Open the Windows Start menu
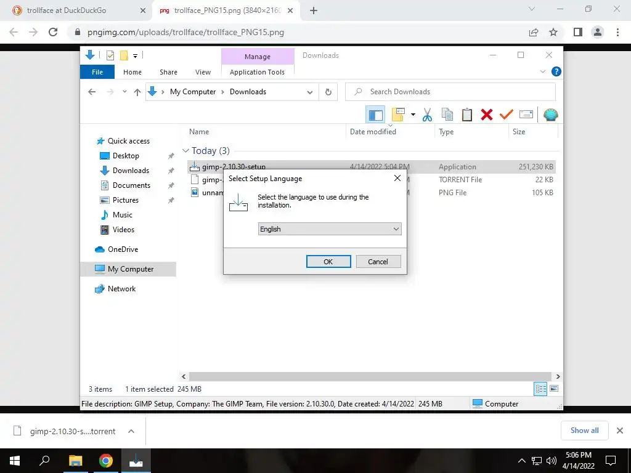This screenshot has height=473, width=631. 15,461
